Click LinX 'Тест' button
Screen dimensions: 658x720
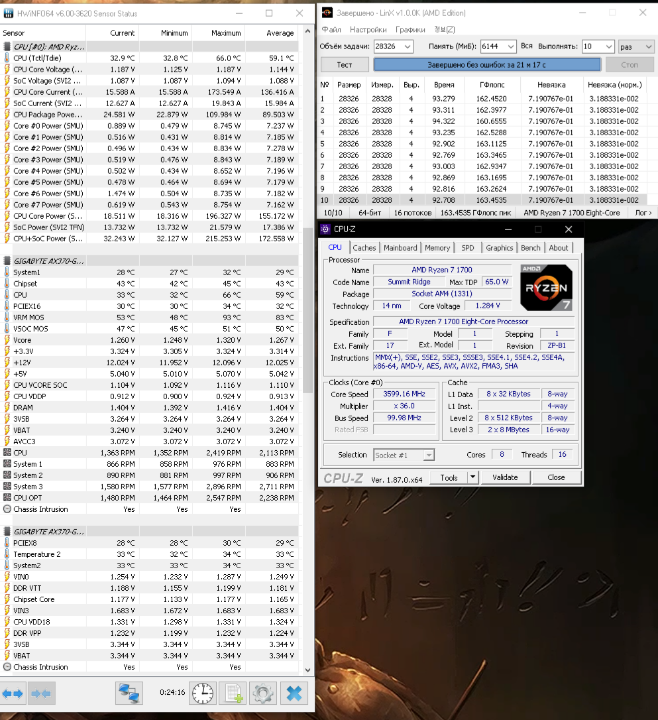(345, 65)
